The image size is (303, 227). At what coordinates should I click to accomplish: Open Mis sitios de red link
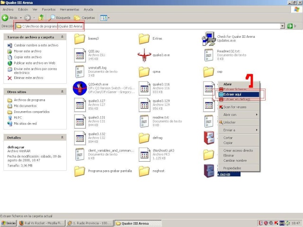pos(25,123)
